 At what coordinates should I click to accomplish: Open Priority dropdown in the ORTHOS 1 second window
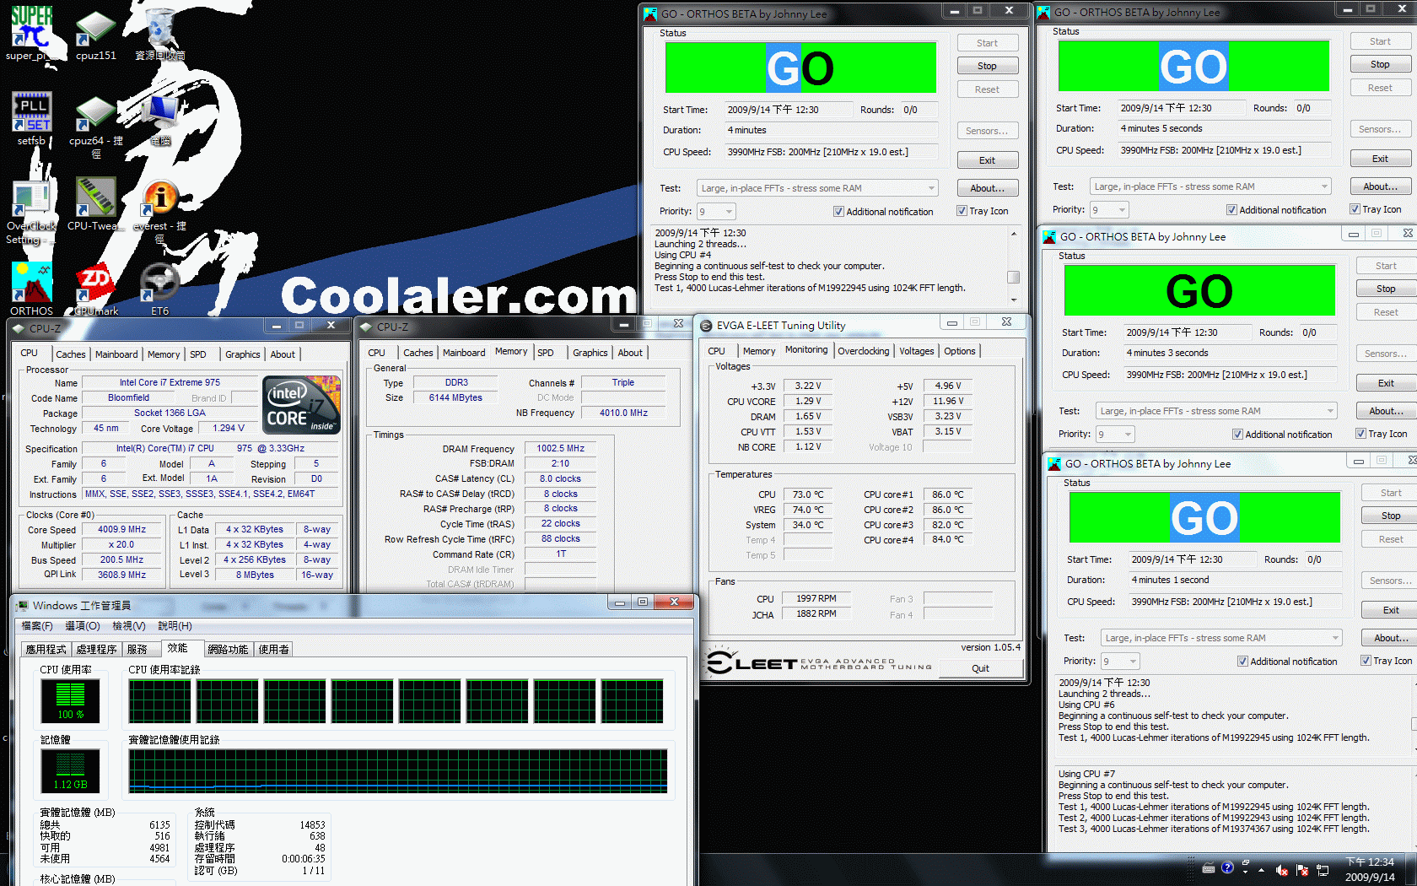tap(1120, 662)
